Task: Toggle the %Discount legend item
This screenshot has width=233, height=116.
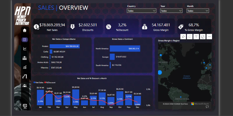Action: (50, 83)
